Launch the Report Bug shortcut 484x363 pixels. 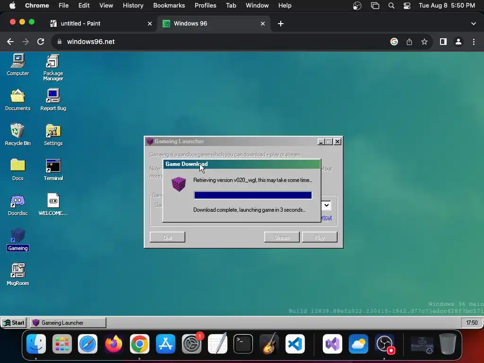coord(53,100)
